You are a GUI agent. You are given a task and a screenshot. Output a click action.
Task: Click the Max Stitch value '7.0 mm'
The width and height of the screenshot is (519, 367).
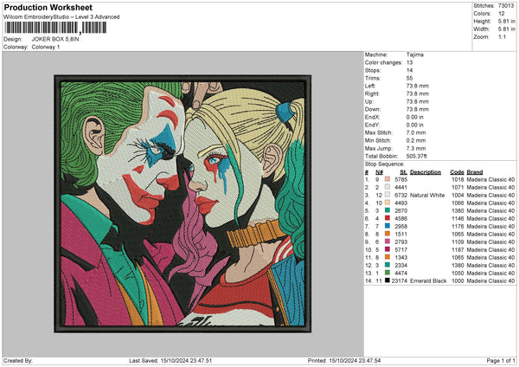tap(416, 132)
